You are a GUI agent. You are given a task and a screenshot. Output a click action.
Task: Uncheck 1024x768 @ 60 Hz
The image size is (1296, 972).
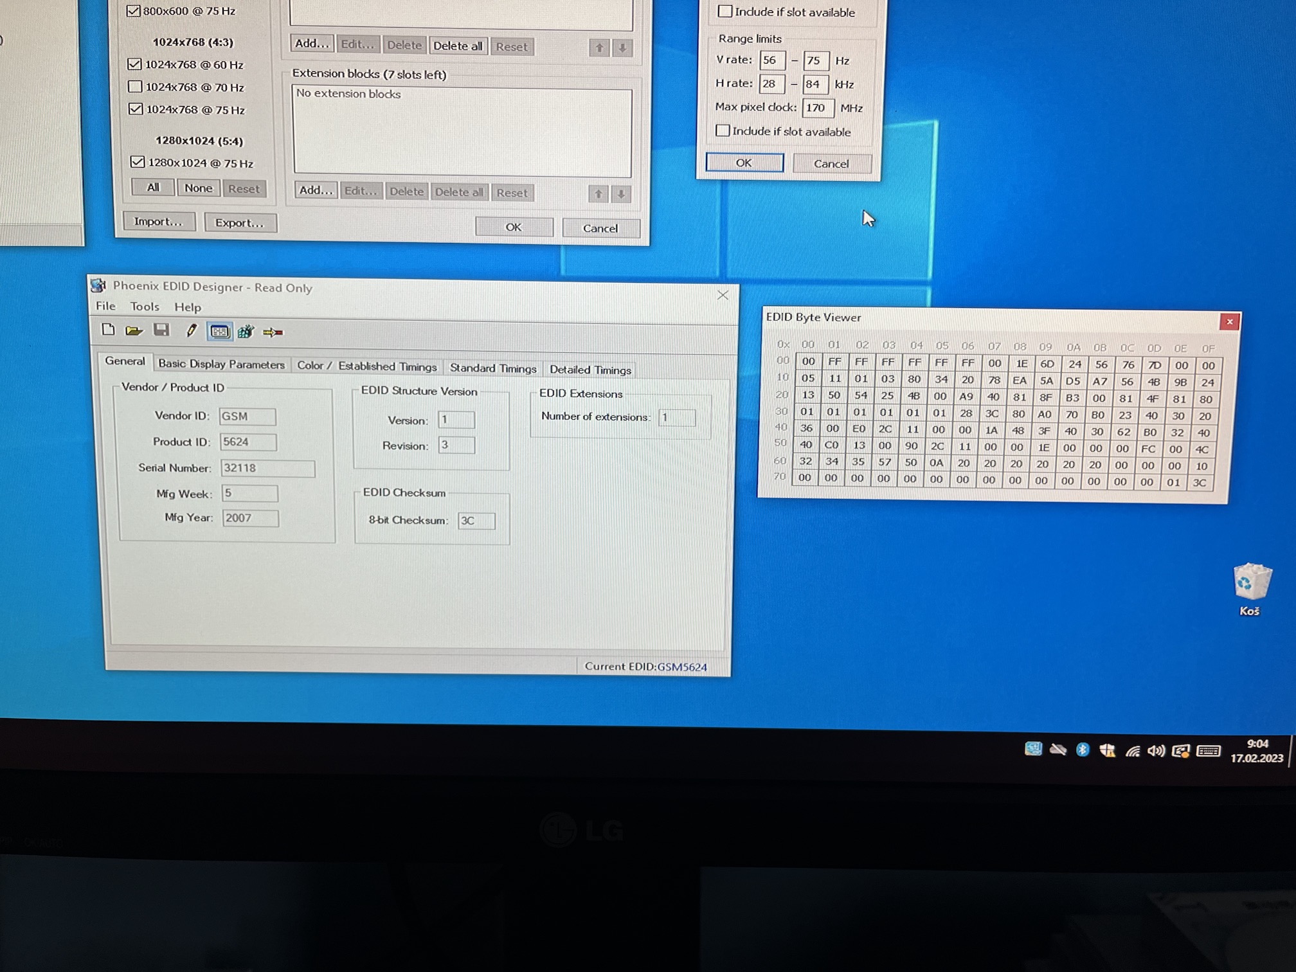pos(134,64)
